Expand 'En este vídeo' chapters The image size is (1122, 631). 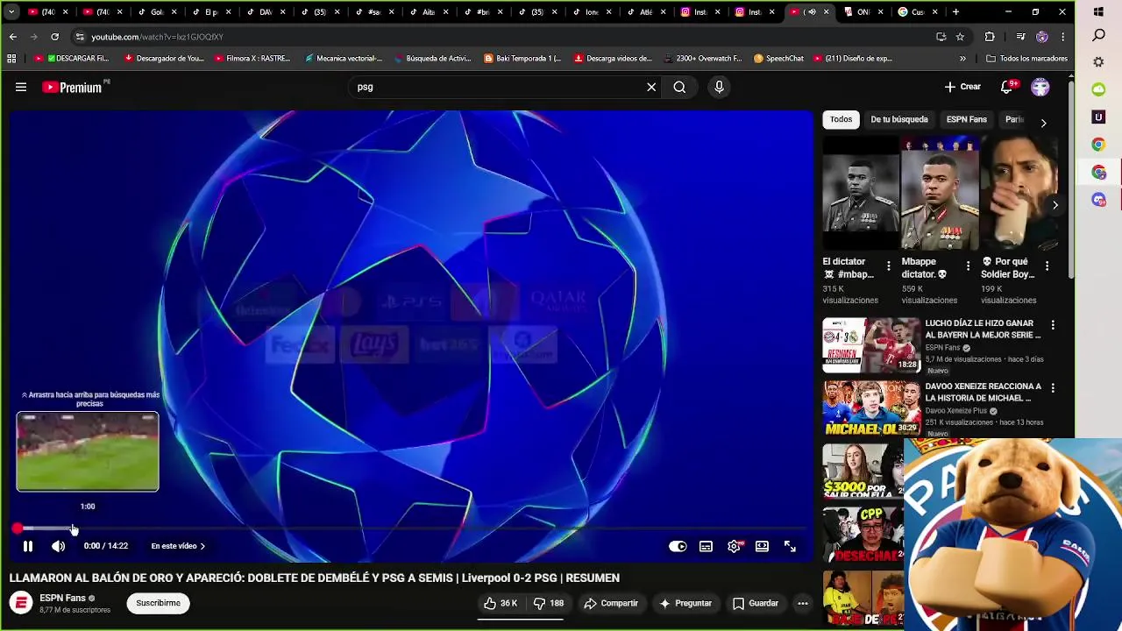[x=178, y=546]
